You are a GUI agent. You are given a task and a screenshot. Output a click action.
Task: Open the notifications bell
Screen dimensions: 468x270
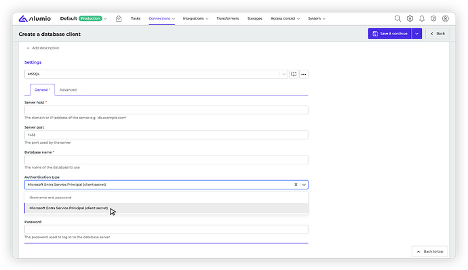point(422,18)
